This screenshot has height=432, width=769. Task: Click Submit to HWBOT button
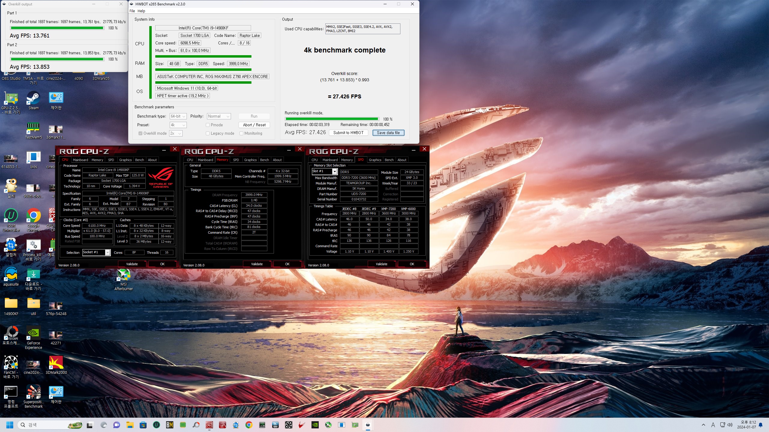[348, 133]
